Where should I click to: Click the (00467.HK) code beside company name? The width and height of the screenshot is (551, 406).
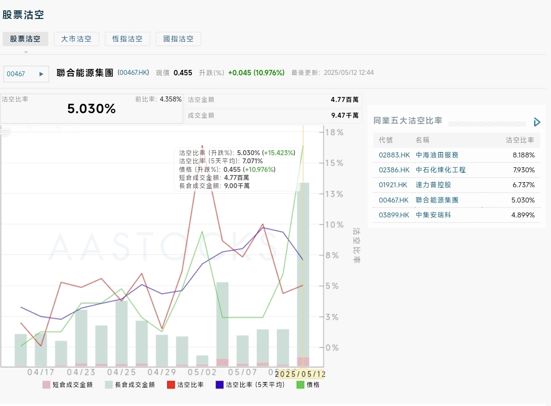click(133, 72)
